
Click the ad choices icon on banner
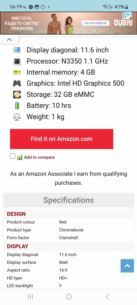(127, 16)
